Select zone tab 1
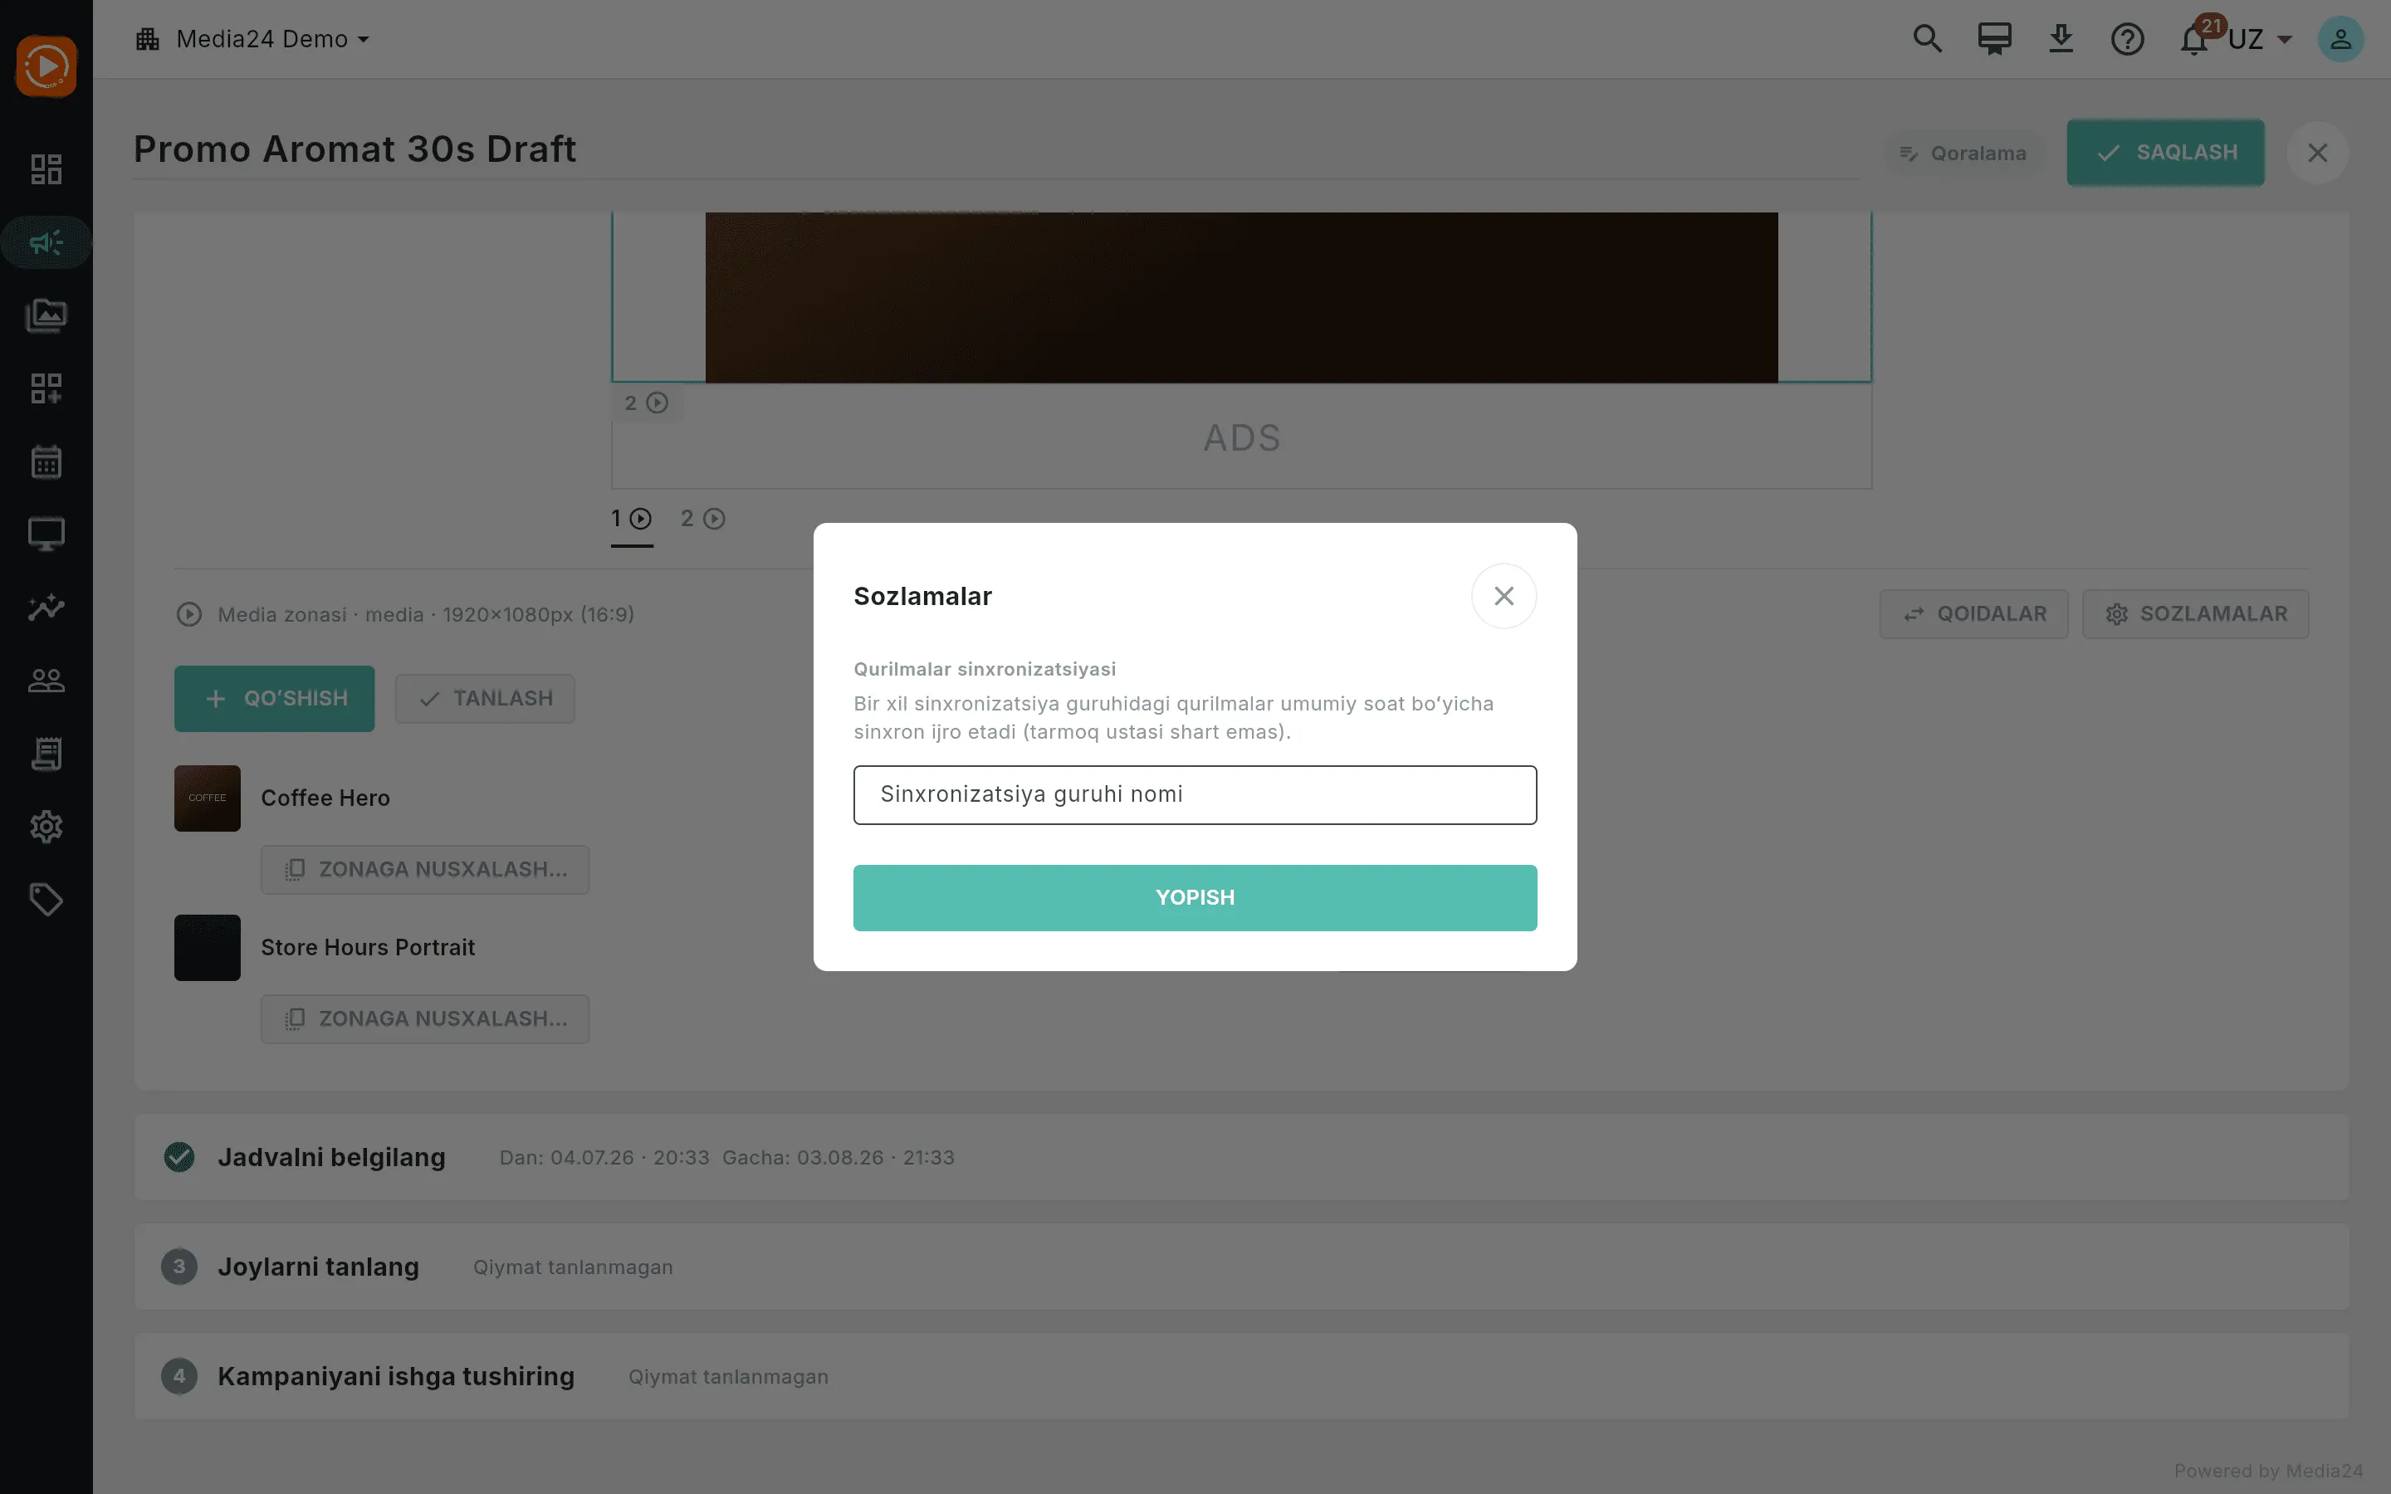This screenshot has width=2391, height=1494. (631, 519)
